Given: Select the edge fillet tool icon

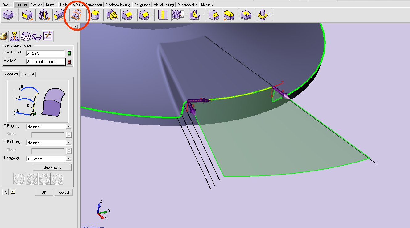Looking at the screenshot, I should (127, 15).
